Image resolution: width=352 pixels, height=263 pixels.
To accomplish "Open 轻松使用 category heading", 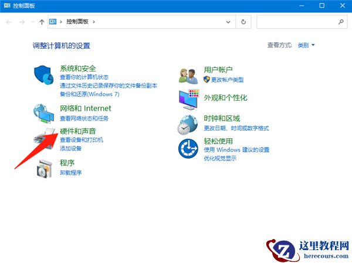I will pos(218,141).
